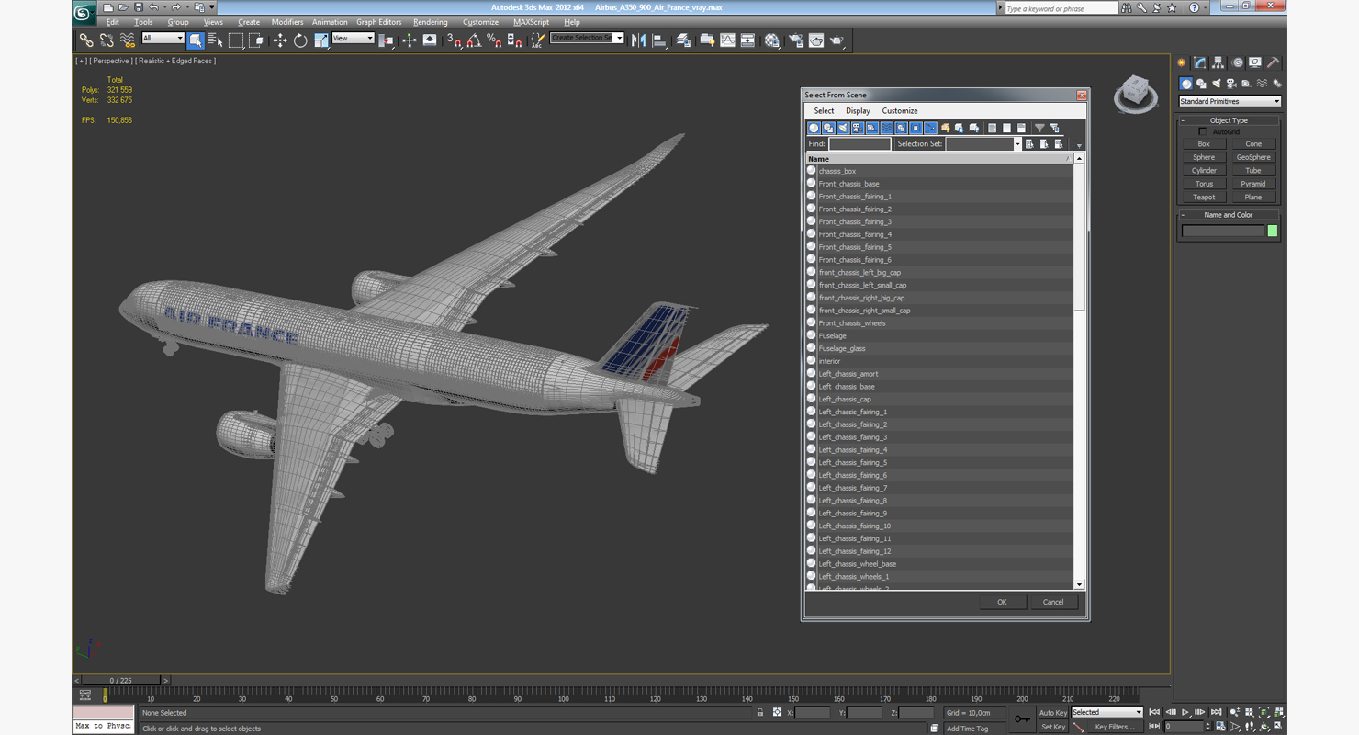Click the Mirror tool icon
The image size is (1359, 735).
point(639,40)
